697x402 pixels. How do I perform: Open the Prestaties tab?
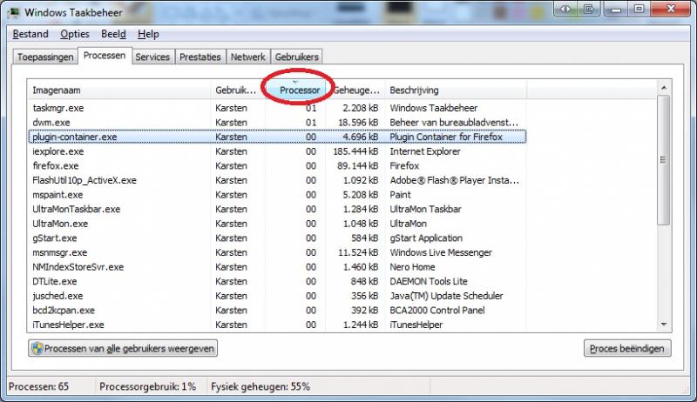point(200,57)
